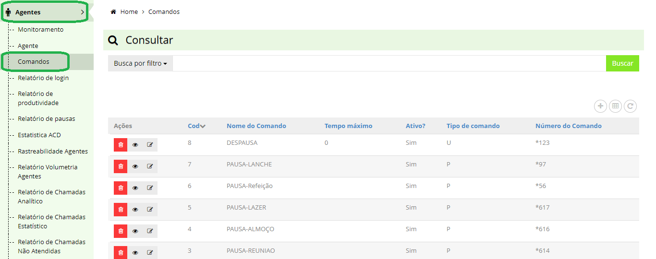Click command number *614

[543, 250]
